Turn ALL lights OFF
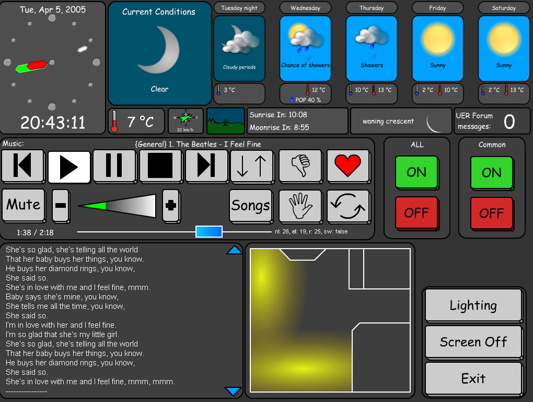 tap(416, 213)
